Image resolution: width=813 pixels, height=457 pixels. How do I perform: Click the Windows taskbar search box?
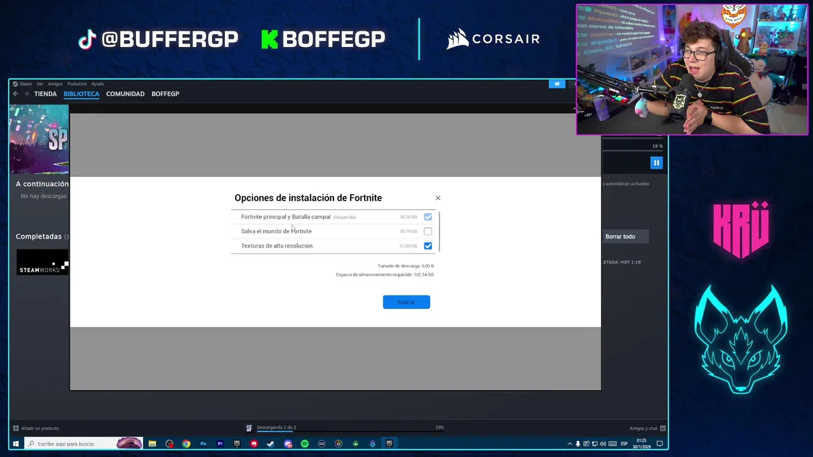(x=83, y=444)
